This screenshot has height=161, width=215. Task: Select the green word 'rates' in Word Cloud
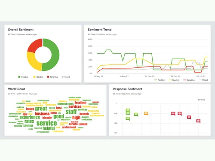click(29, 122)
